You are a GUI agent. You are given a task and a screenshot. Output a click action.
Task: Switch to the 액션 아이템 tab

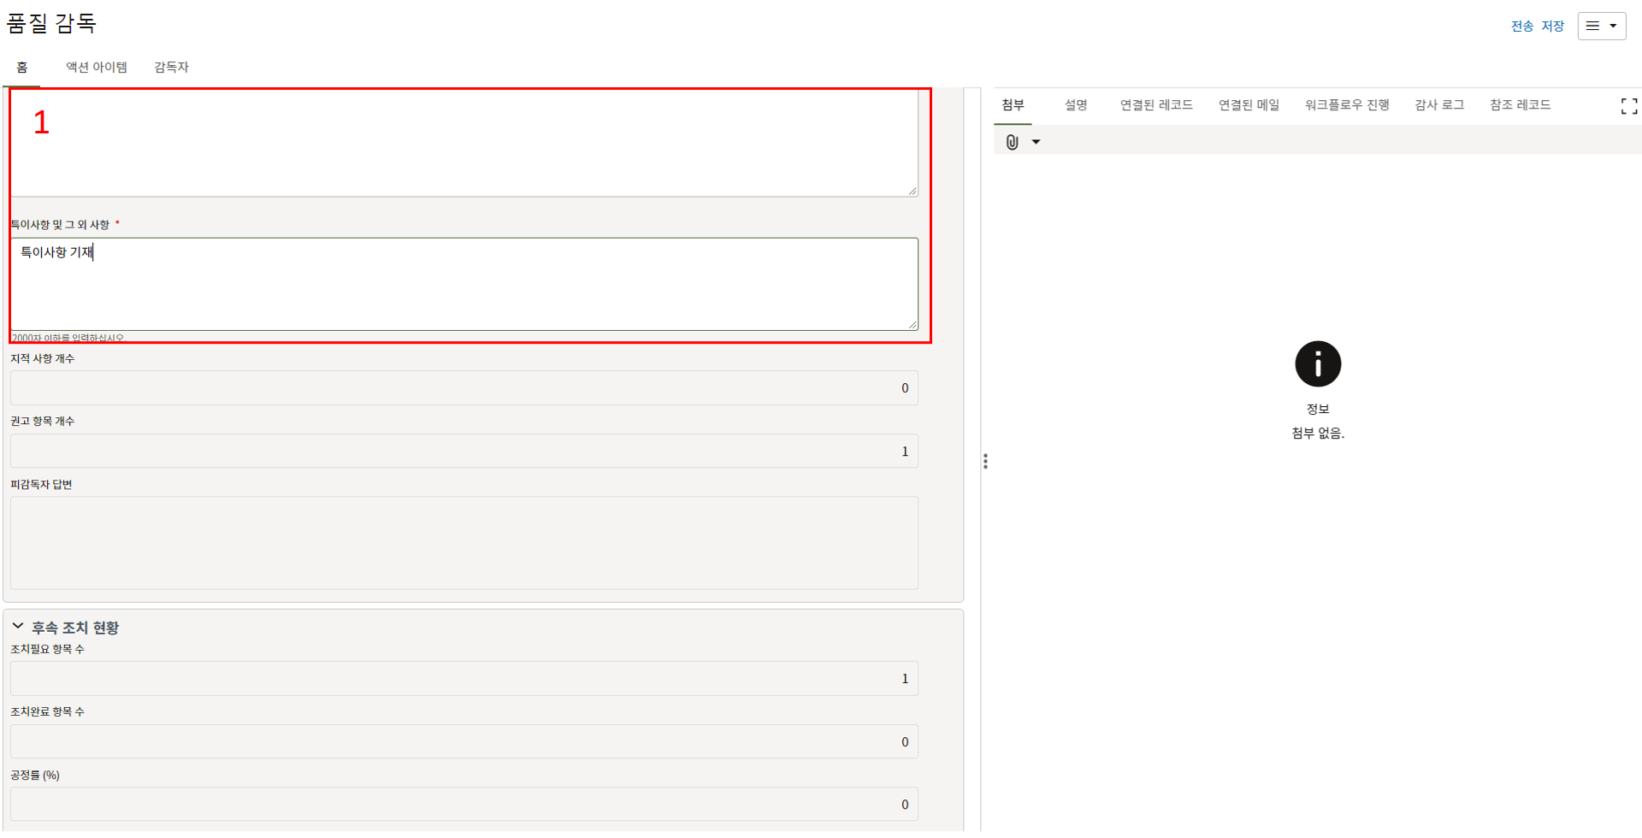coord(97,67)
